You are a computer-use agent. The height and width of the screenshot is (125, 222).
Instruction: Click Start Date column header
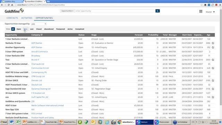(187, 35)
